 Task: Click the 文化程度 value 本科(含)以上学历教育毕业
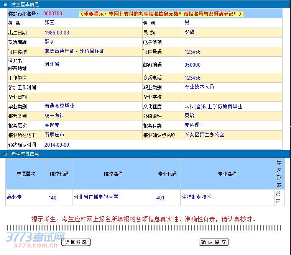(213, 107)
